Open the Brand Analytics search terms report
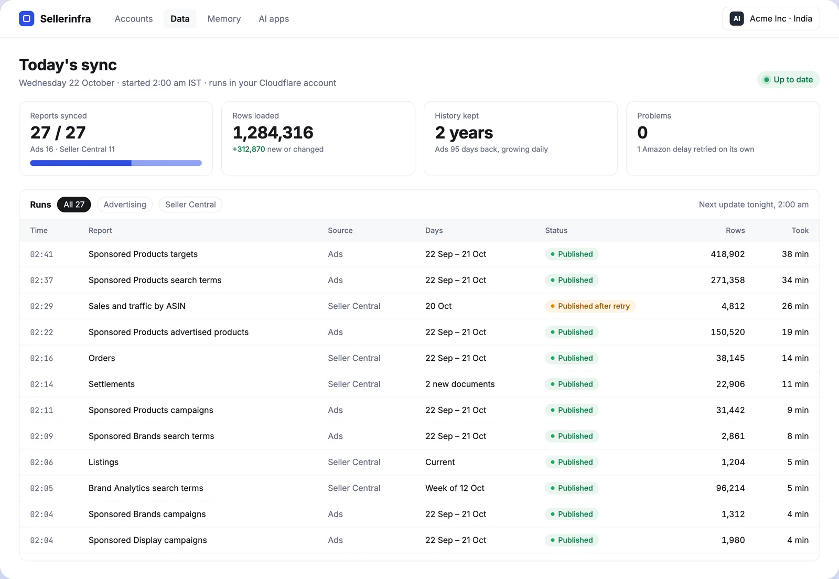 click(x=419, y=488)
